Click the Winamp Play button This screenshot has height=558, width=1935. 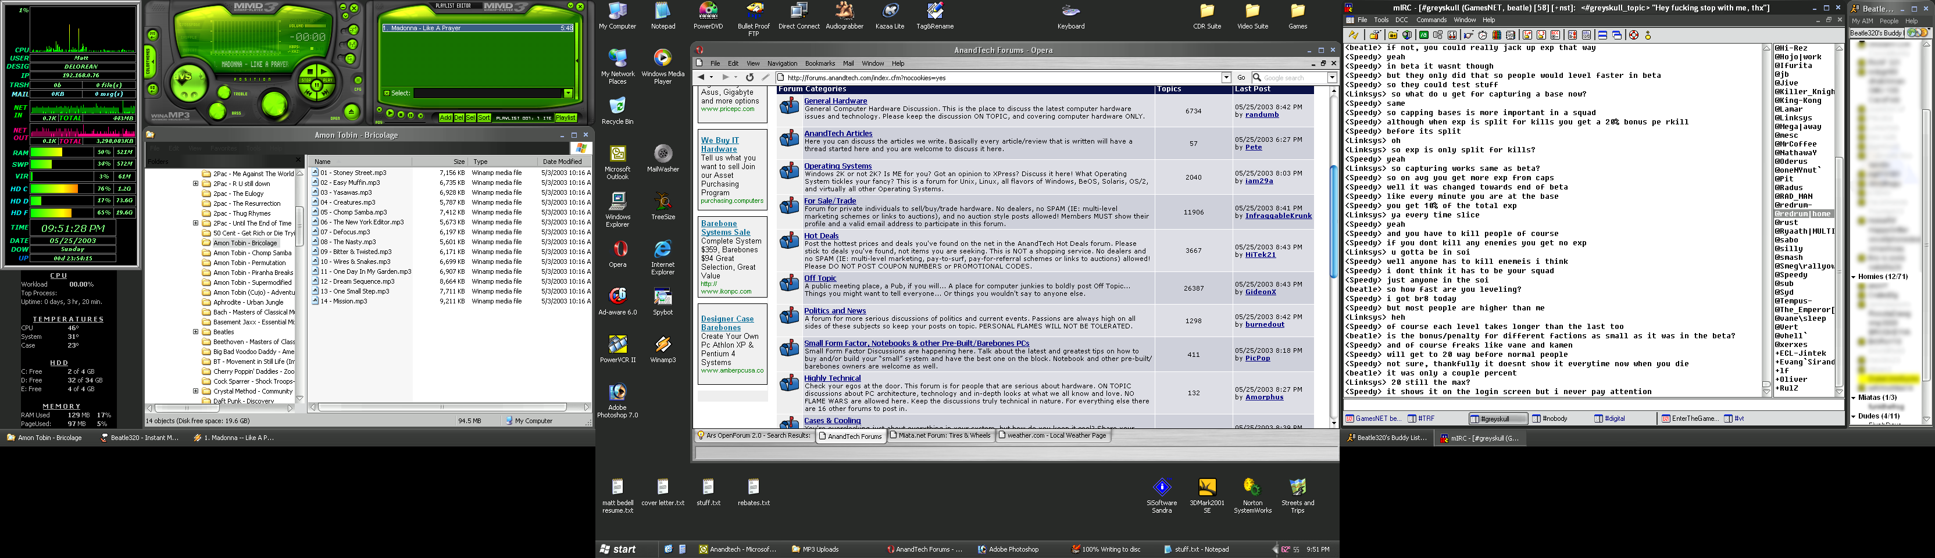(325, 74)
